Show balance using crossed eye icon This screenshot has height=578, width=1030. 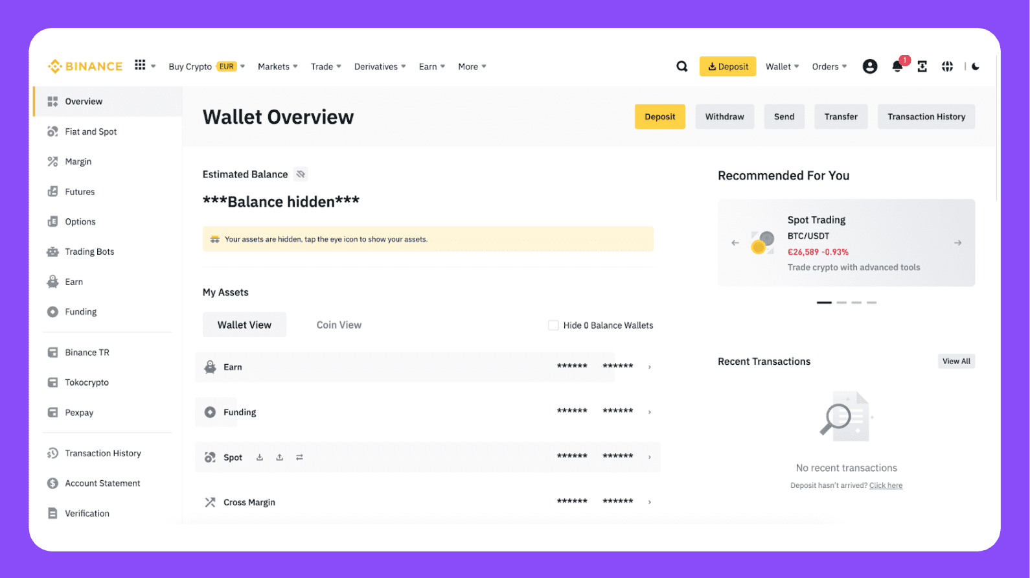[x=301, y=174]
